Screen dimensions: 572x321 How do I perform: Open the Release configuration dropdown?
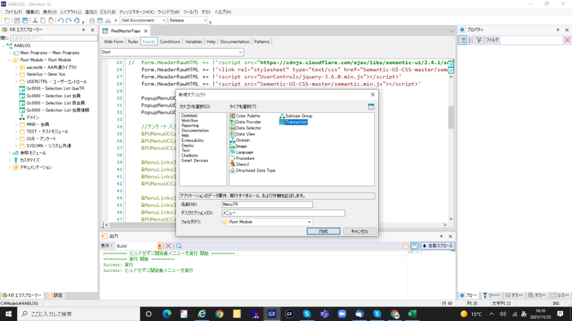[206, 21]
